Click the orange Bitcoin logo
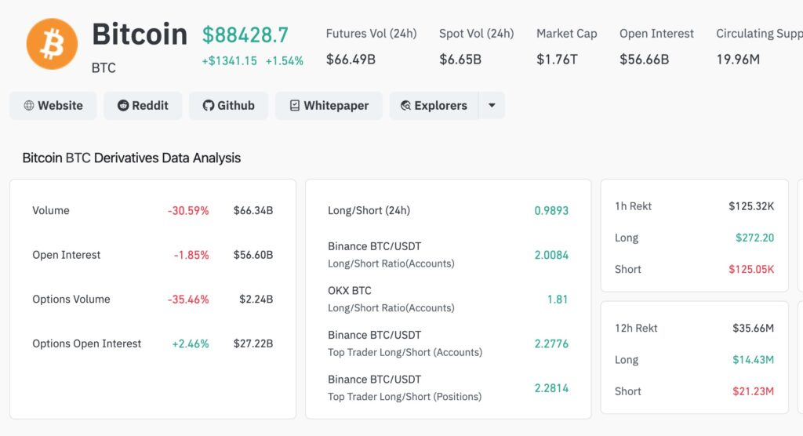Image resolution: width=803 pixels, height=436 pixels. tap(52, 44)
